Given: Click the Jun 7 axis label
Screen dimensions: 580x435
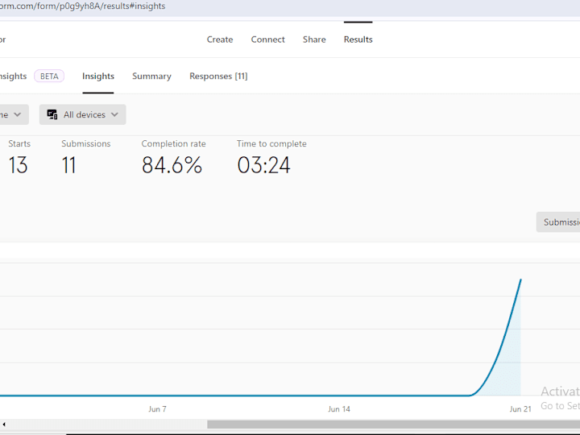Looking at the screenshot, I should 157,409.
